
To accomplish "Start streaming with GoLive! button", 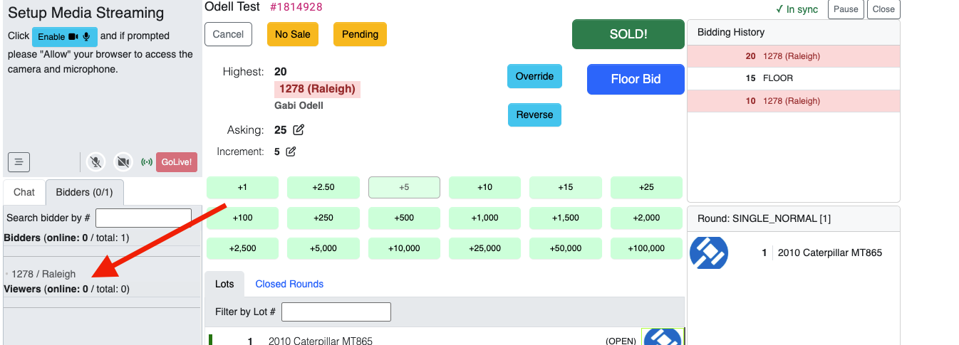I will click(177, 162).
